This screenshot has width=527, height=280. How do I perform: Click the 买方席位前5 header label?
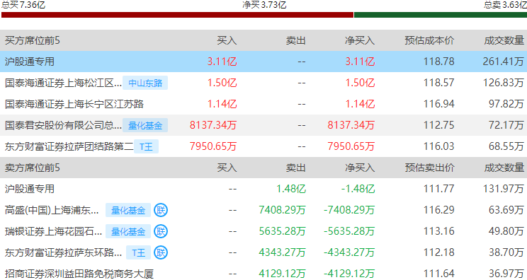pyautogui.click(x=33, y=40)
